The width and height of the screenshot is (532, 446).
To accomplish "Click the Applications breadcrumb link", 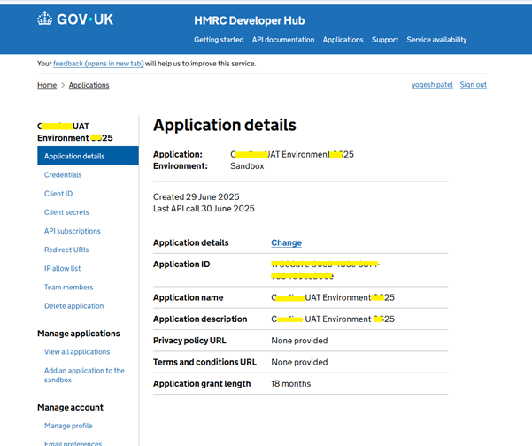I will (89, 85).
